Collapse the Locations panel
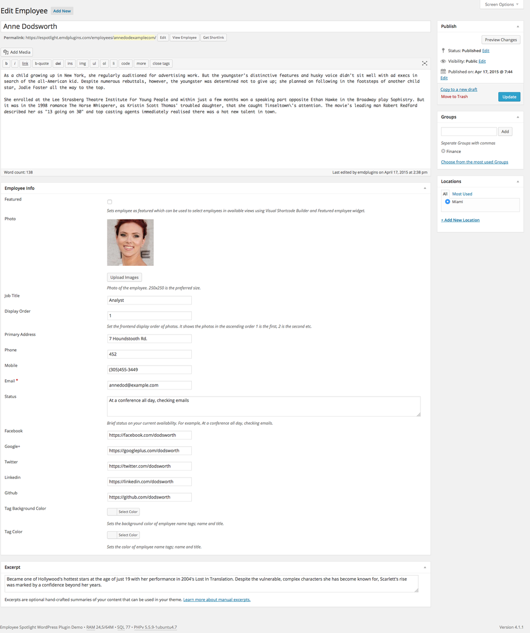This screenshot has width=530, height=633. 517,181
